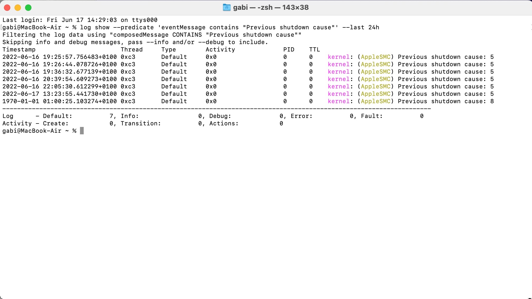Click the 2022-06-17 13:23:55 timestamp entry

click(x=59, y=94)
